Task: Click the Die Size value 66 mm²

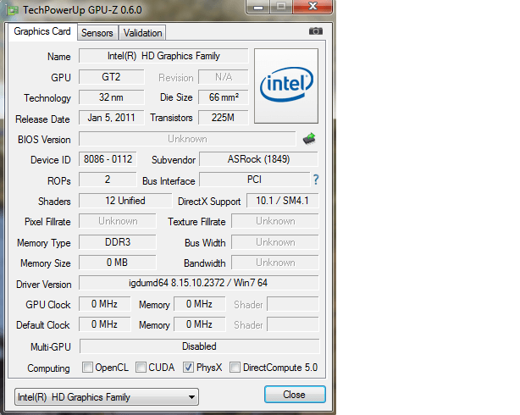Action: pos(224,97)
